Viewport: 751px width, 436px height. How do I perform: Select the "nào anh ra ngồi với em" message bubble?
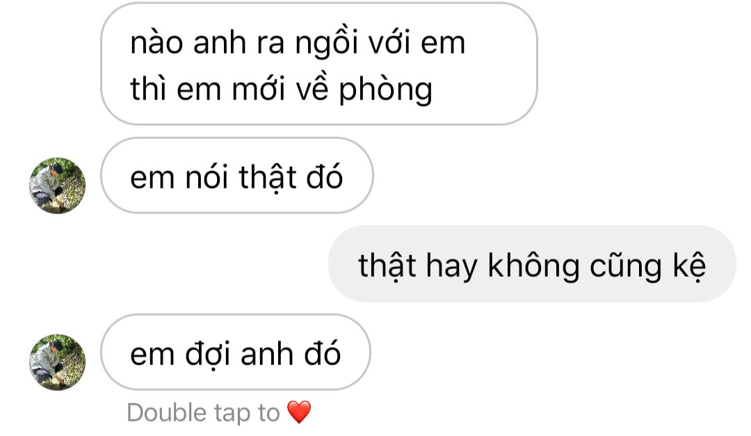(x=319, y=64)
